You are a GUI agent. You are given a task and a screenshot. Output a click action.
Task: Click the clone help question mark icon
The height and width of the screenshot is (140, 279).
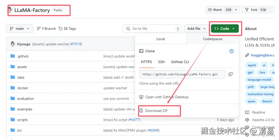(x=231, y=51)
